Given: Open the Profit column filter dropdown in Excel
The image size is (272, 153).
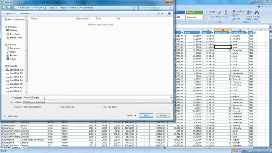Looking at the screenshot, I should [x=201, y=33].
